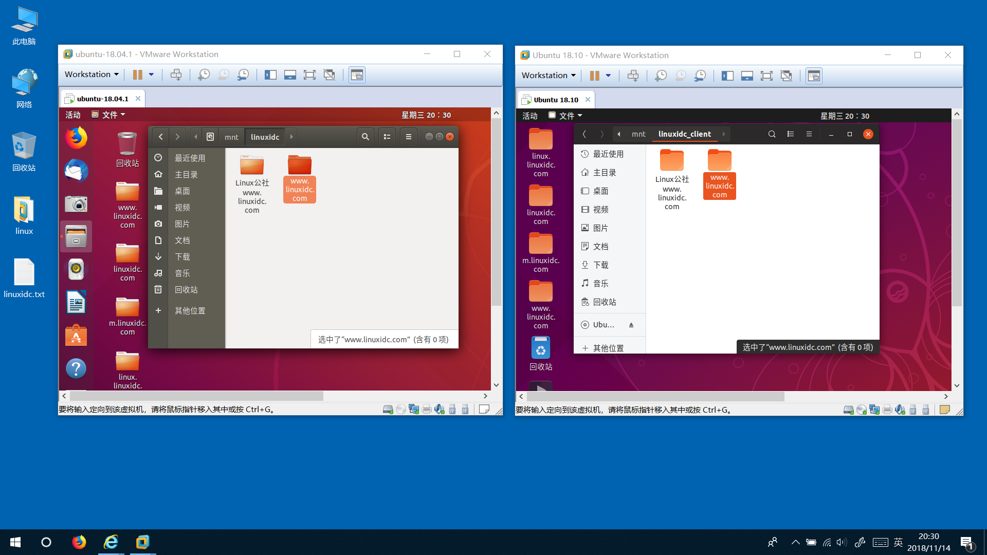
Task: Click the stretch guest display icon
Action: point(309,75)
